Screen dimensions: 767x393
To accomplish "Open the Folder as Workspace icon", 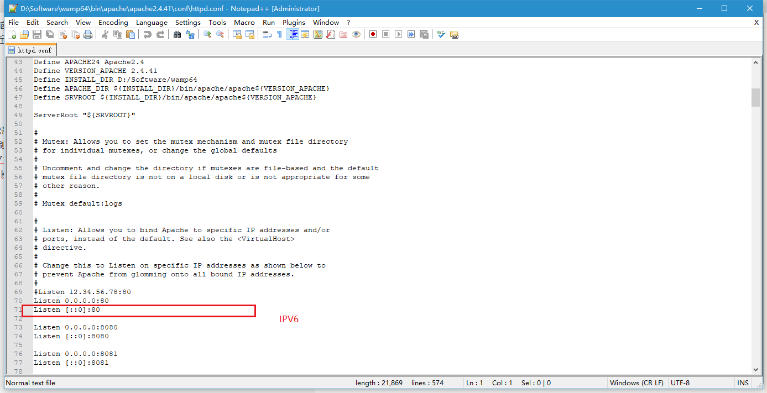I will [x=343, y=34].
